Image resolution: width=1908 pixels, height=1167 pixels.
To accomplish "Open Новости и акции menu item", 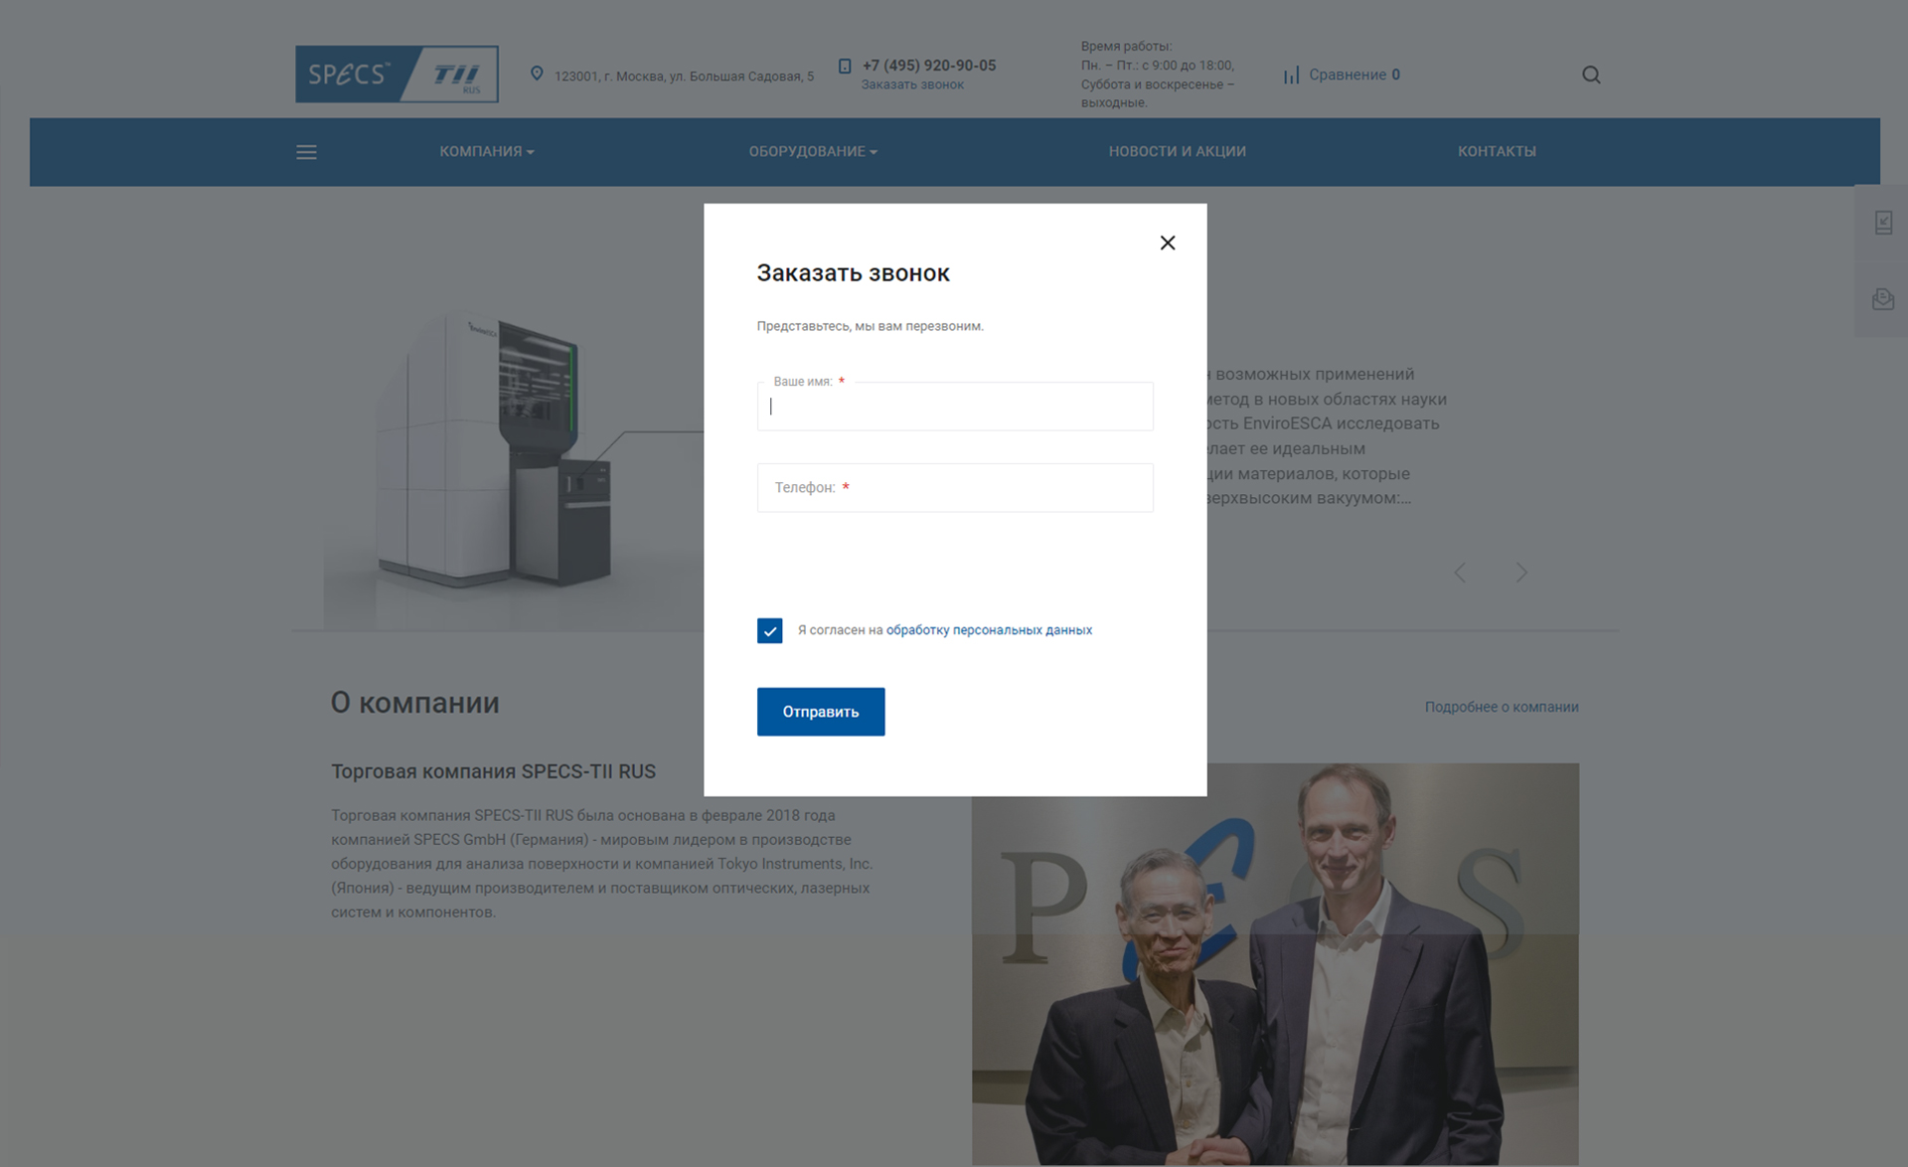I will point(1177,151).
